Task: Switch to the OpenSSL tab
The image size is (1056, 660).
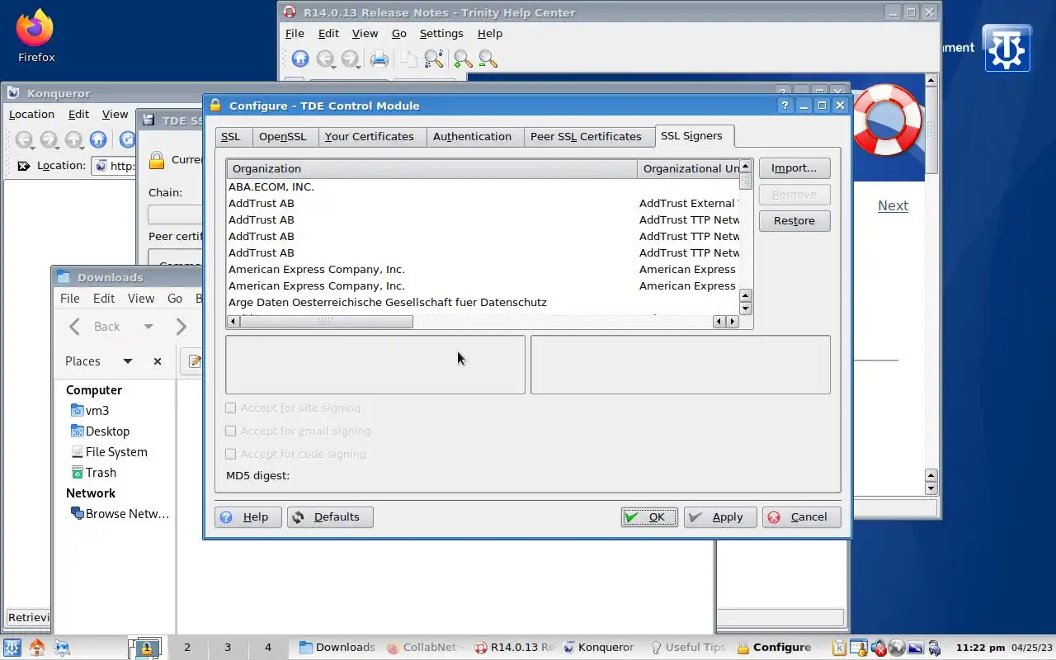Action: click(283, 137)
